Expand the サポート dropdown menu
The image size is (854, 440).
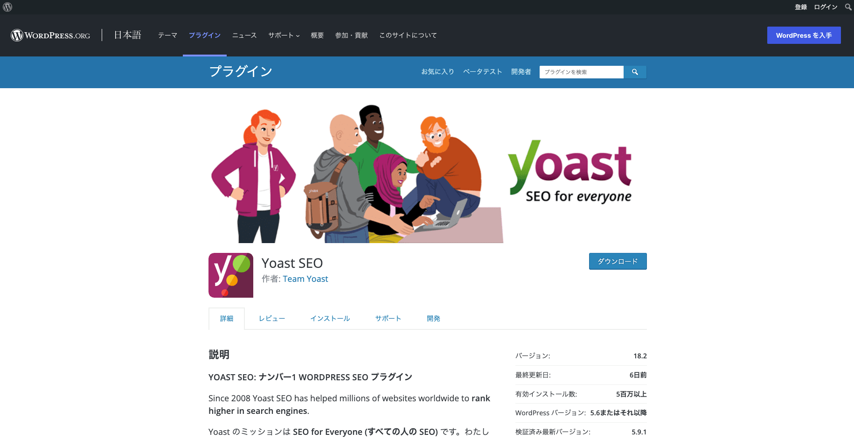284,35
